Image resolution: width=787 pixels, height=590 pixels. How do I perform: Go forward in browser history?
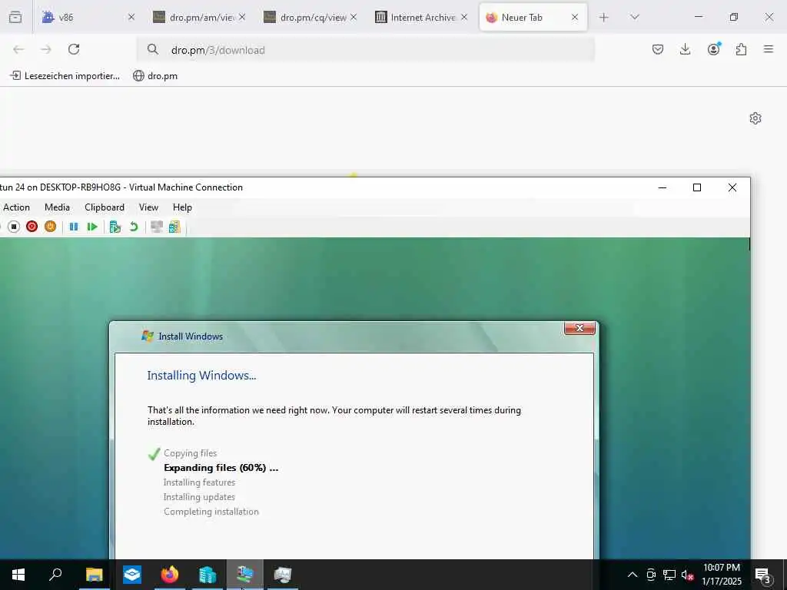46,49
